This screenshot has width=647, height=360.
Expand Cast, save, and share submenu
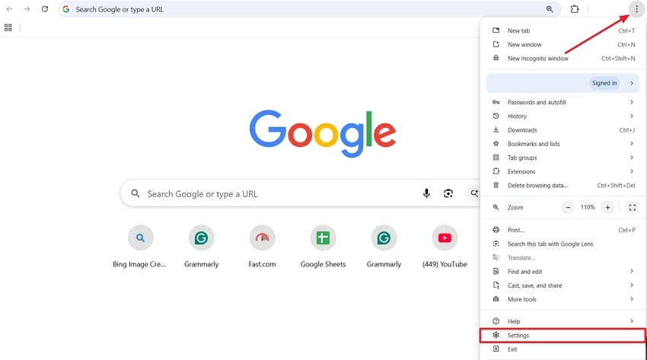563,285
